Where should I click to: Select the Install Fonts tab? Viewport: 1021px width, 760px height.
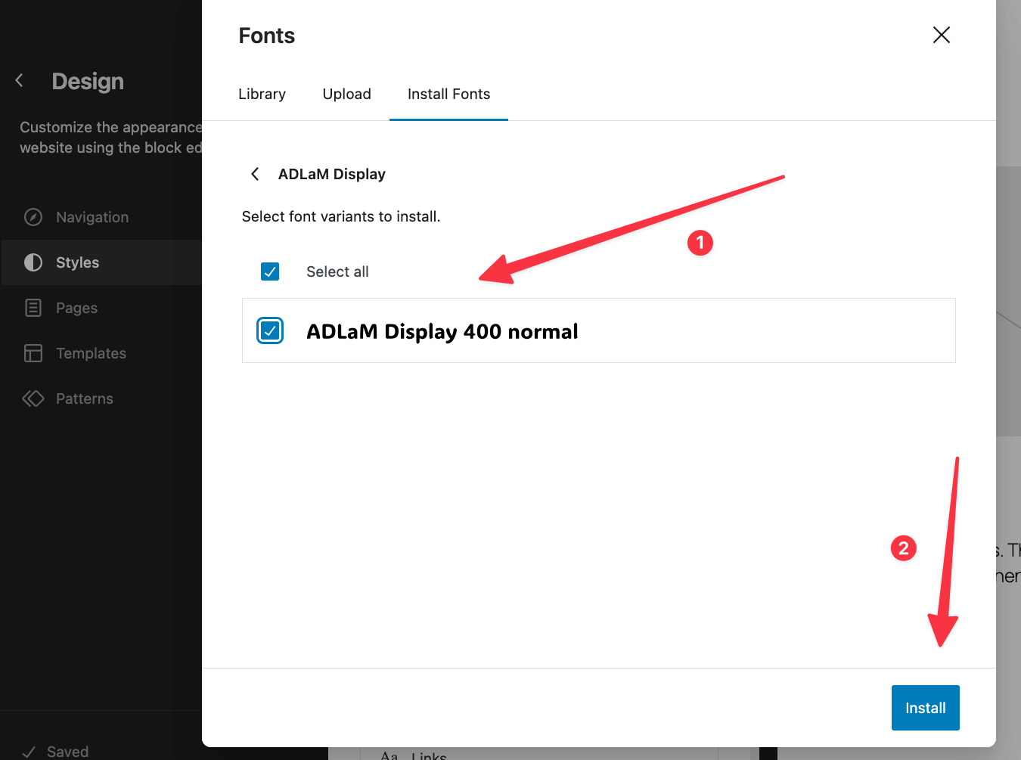click(x=448, y=94)
